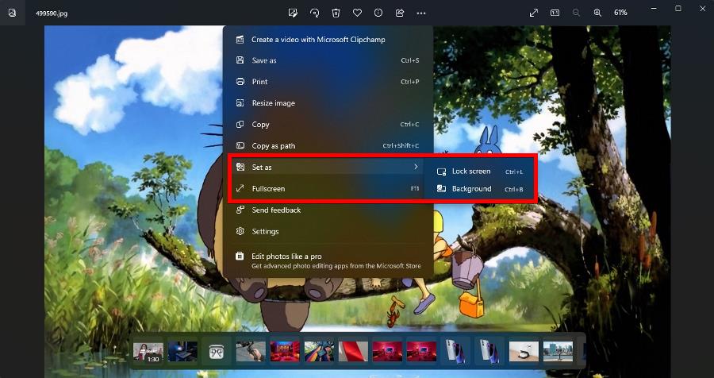
Task: Minimize the Photos window
Action: (654, 8)
